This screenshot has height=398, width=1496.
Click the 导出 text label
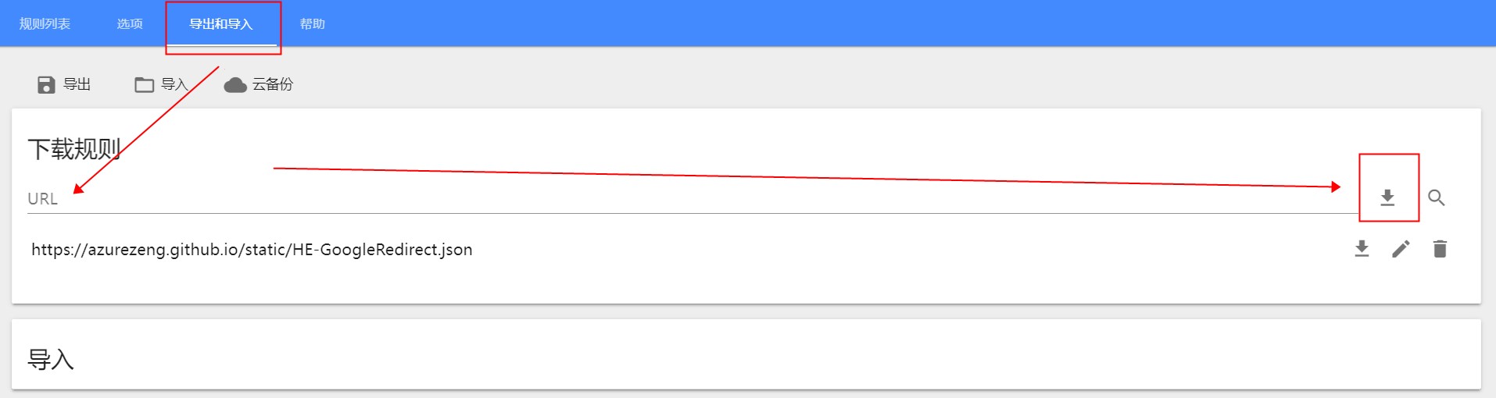[x=77, y=84]
